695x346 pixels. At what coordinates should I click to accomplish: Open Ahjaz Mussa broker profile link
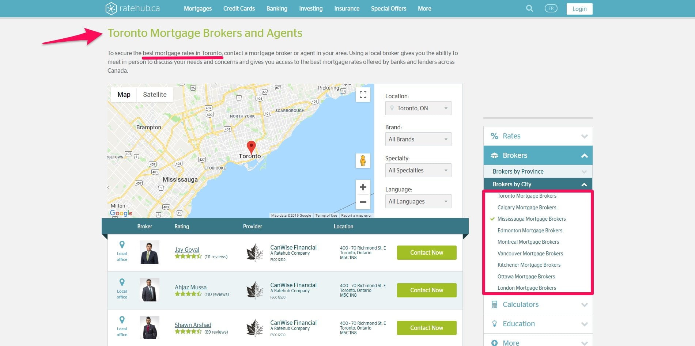coord(190,287)
